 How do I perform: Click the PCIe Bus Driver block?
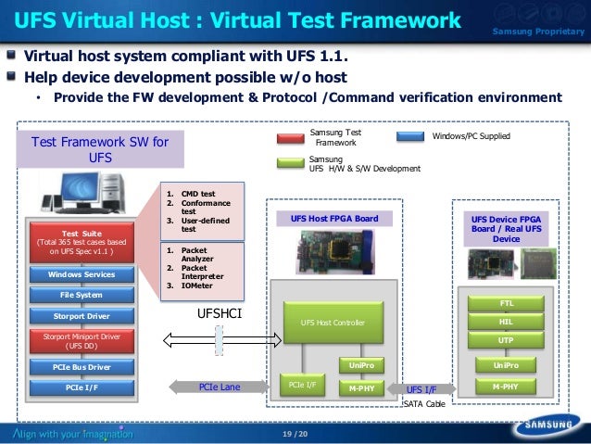tap(82, 367)
